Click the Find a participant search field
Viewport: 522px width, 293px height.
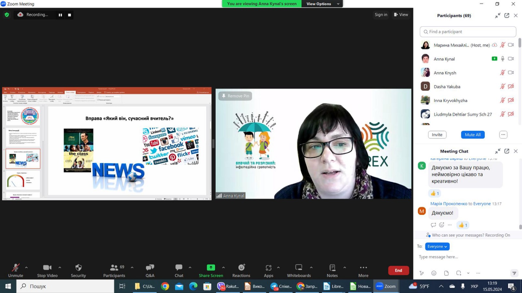[468, 32]
